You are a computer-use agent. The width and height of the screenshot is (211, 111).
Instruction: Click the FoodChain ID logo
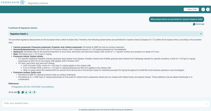coord(13,3)
